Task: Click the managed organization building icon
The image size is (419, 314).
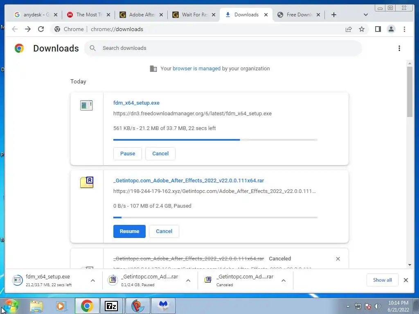Action: pos(153,69)
